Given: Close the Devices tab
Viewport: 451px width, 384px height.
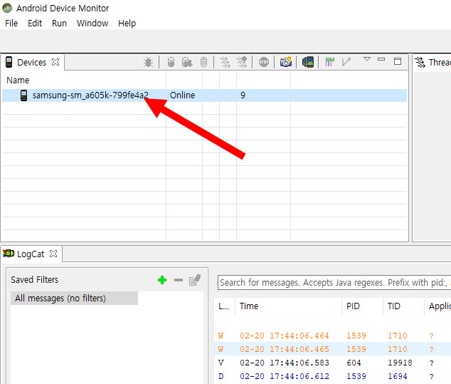Looking at the screenshot, I should [x=55, y=62].
